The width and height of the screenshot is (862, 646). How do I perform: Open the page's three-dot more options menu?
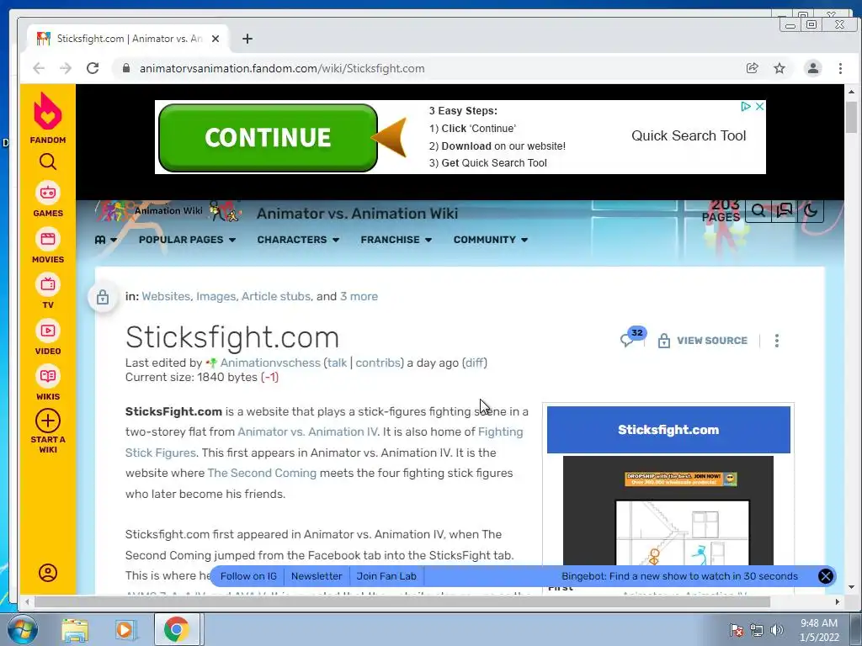(777, 341)
